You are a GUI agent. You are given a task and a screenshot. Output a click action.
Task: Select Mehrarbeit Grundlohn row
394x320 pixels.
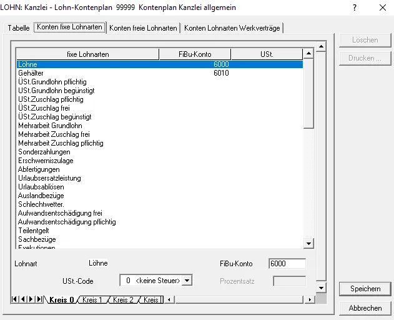point(160,126)
